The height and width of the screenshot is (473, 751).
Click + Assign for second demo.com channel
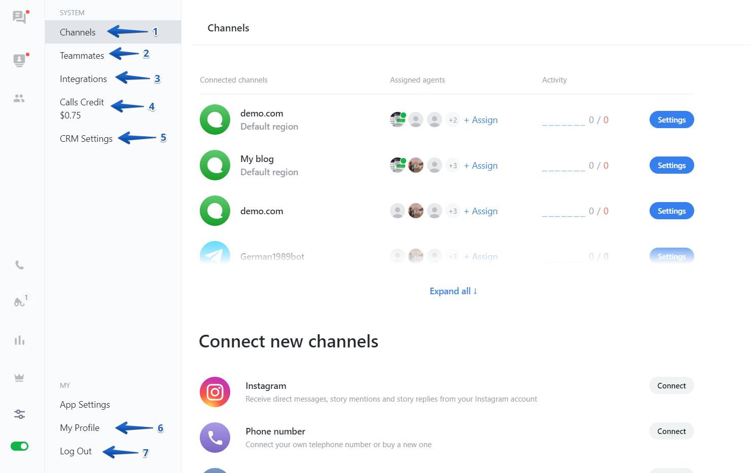tap(481, 211)
